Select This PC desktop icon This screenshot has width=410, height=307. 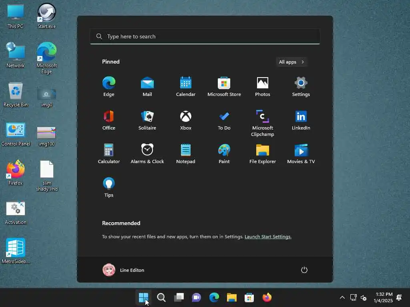click(16, 17)
